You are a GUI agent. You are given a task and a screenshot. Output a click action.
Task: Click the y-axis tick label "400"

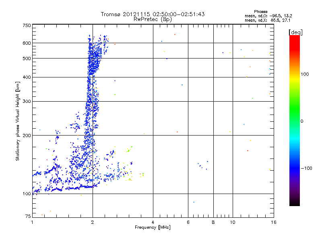(27, 77)
